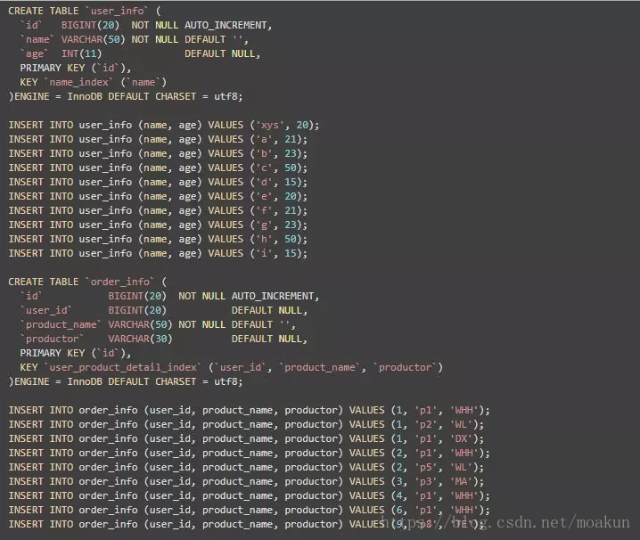
Task: Click order_info insert with values (1, 'p2', 'WL')
Action: click(246, 424)
